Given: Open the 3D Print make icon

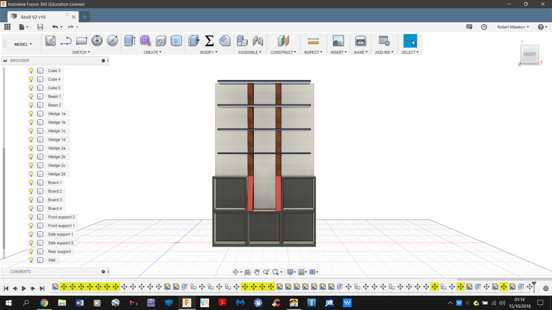Looking at the screenshot, I should click(x=361, y=41).
